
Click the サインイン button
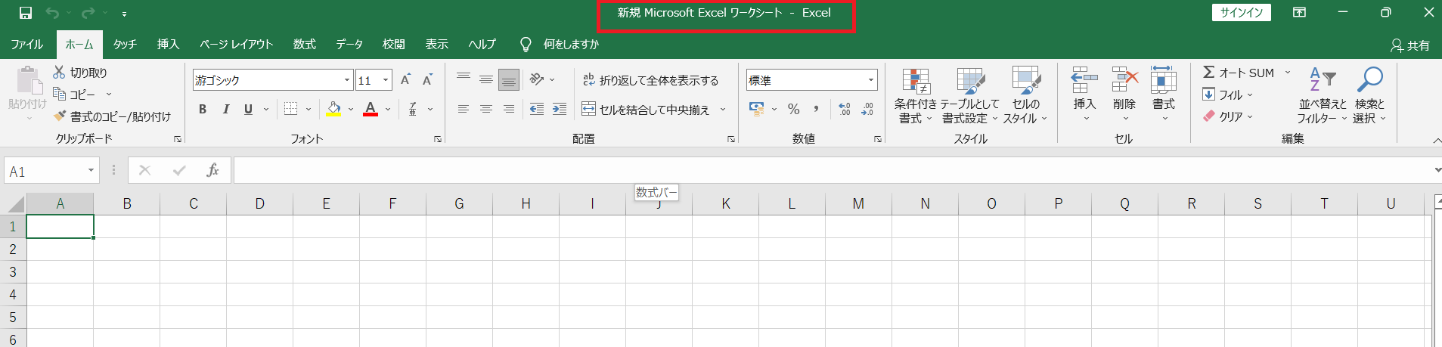[1242, 13]
